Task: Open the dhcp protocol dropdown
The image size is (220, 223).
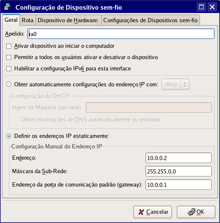Action: 176,85
